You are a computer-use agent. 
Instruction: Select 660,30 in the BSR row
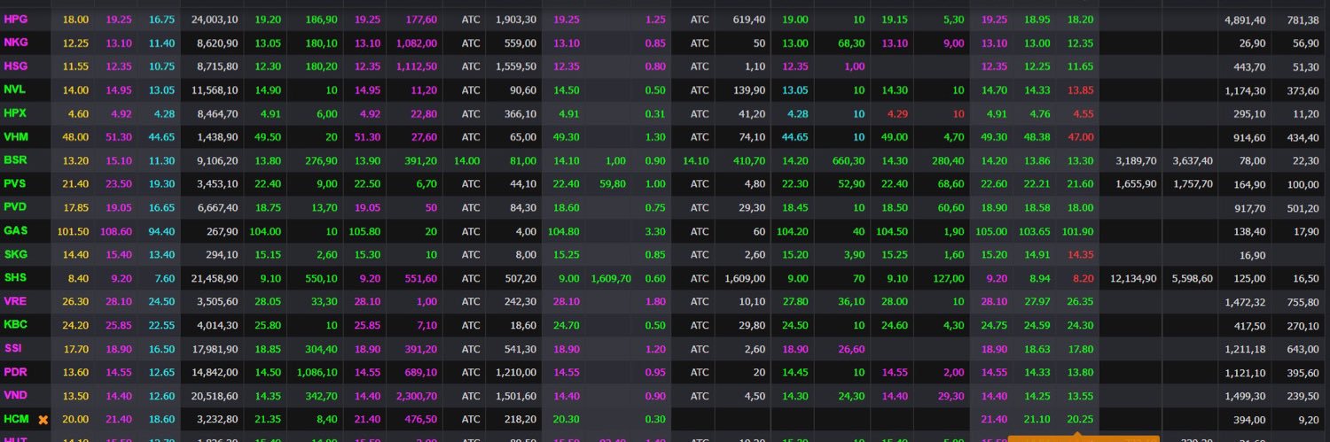[x=849, y=159]
